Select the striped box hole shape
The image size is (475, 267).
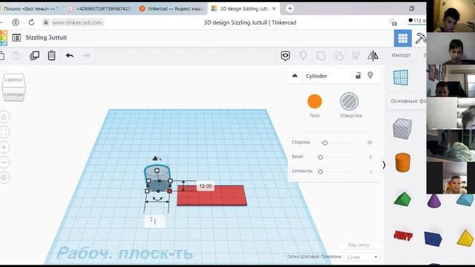point(402,128)
